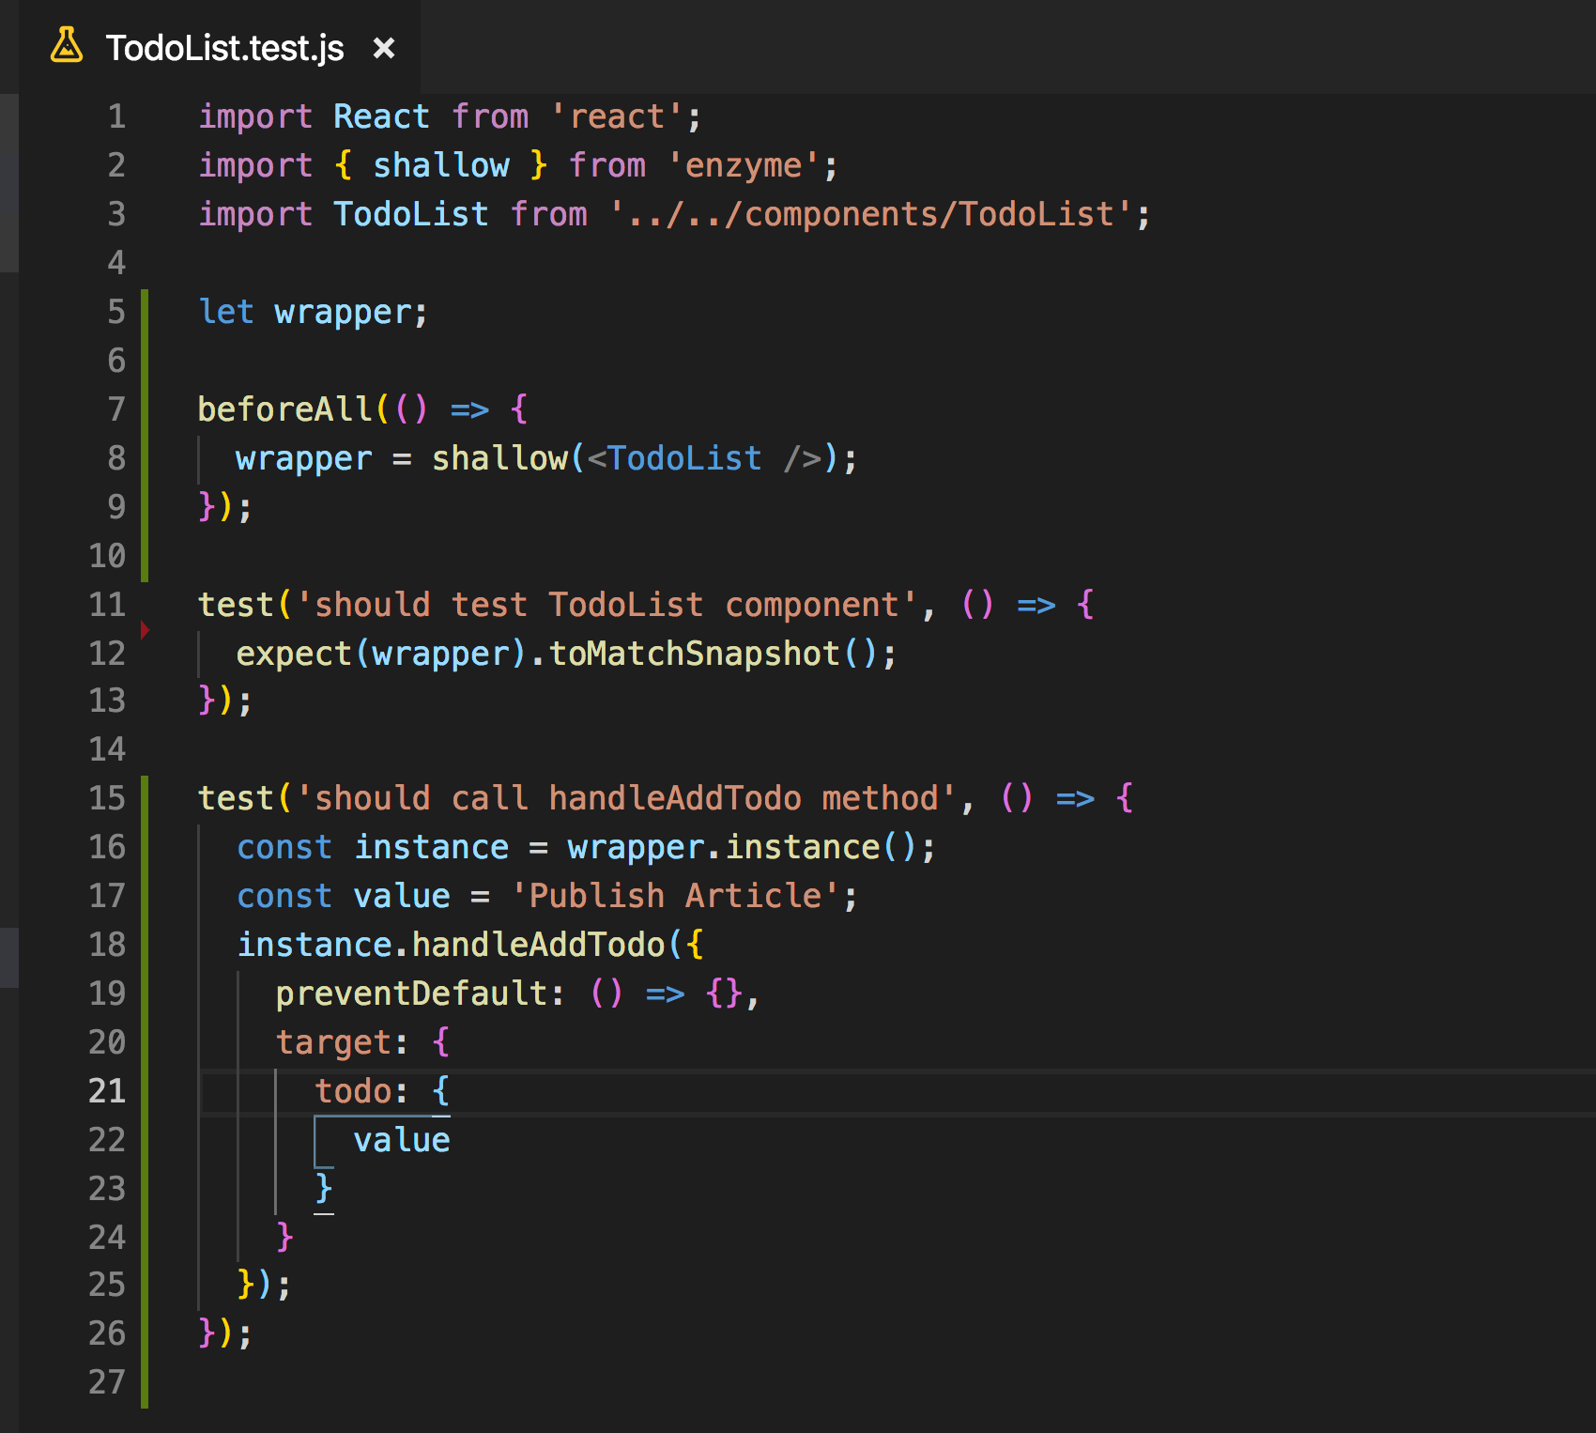The height and width of the screenshot is (1433, 1596).
Task: Click green change bar beside line 8
Action: [x=145, y=458]
